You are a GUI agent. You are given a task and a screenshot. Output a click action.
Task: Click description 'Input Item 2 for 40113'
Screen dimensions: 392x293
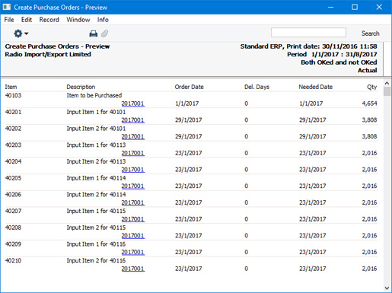tap(96, 161)
